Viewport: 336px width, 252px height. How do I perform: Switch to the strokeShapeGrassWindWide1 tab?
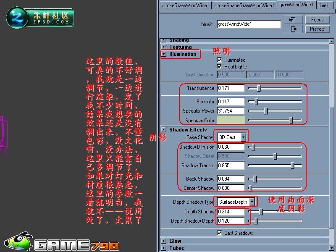click(x=244, y=5)
